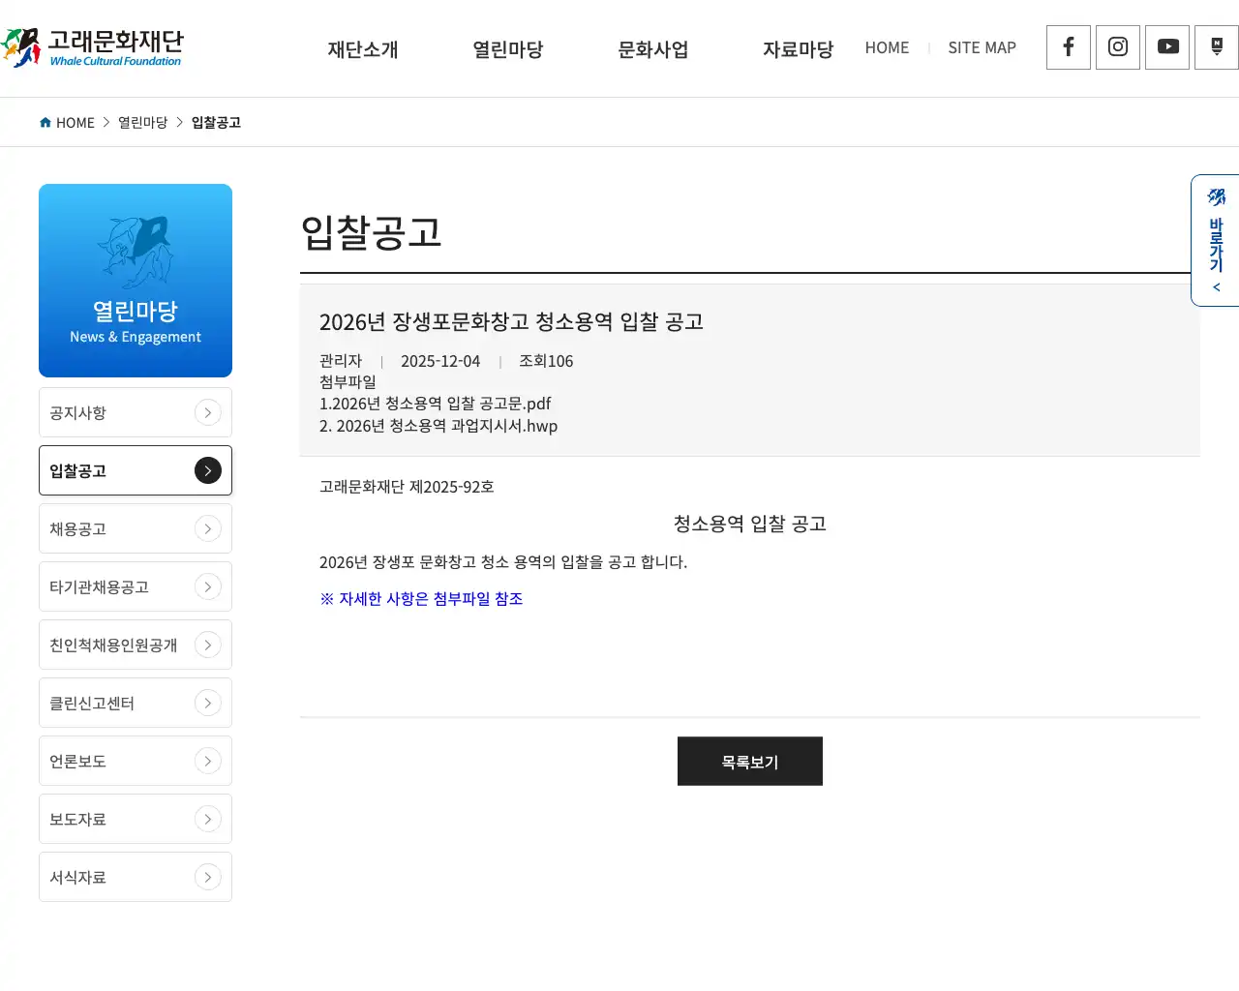1239x991 pixels.
Task: Click the 열린마당 sidebar banner image
Action: 136,280
